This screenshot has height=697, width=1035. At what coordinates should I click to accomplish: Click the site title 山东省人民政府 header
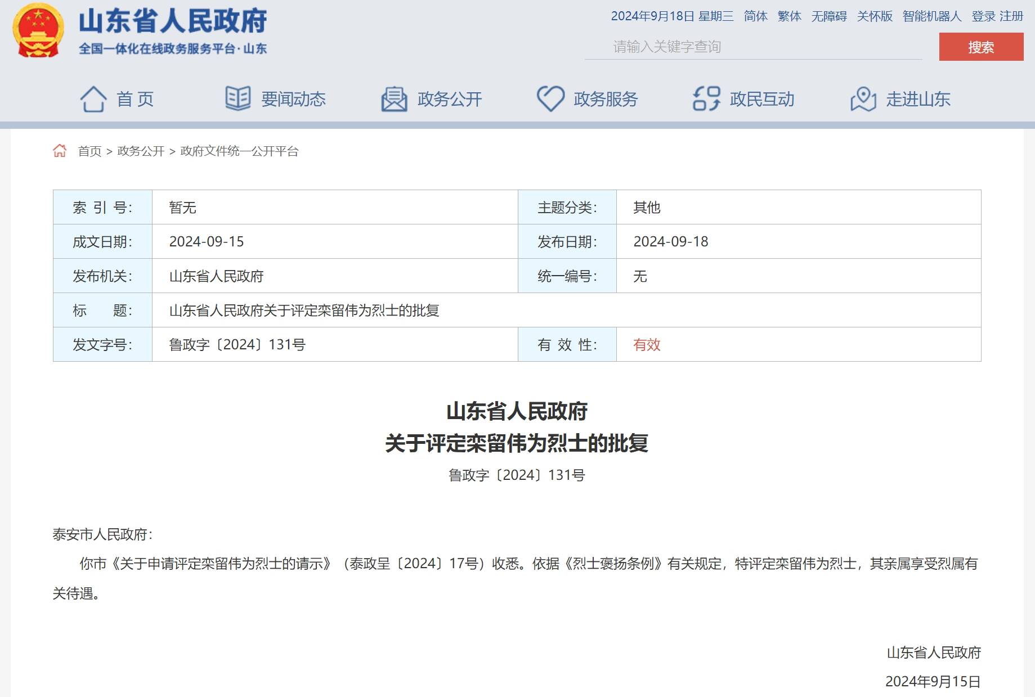click(173, 21)
